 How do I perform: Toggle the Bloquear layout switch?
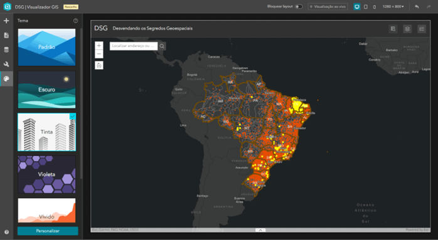pos(299,6)
